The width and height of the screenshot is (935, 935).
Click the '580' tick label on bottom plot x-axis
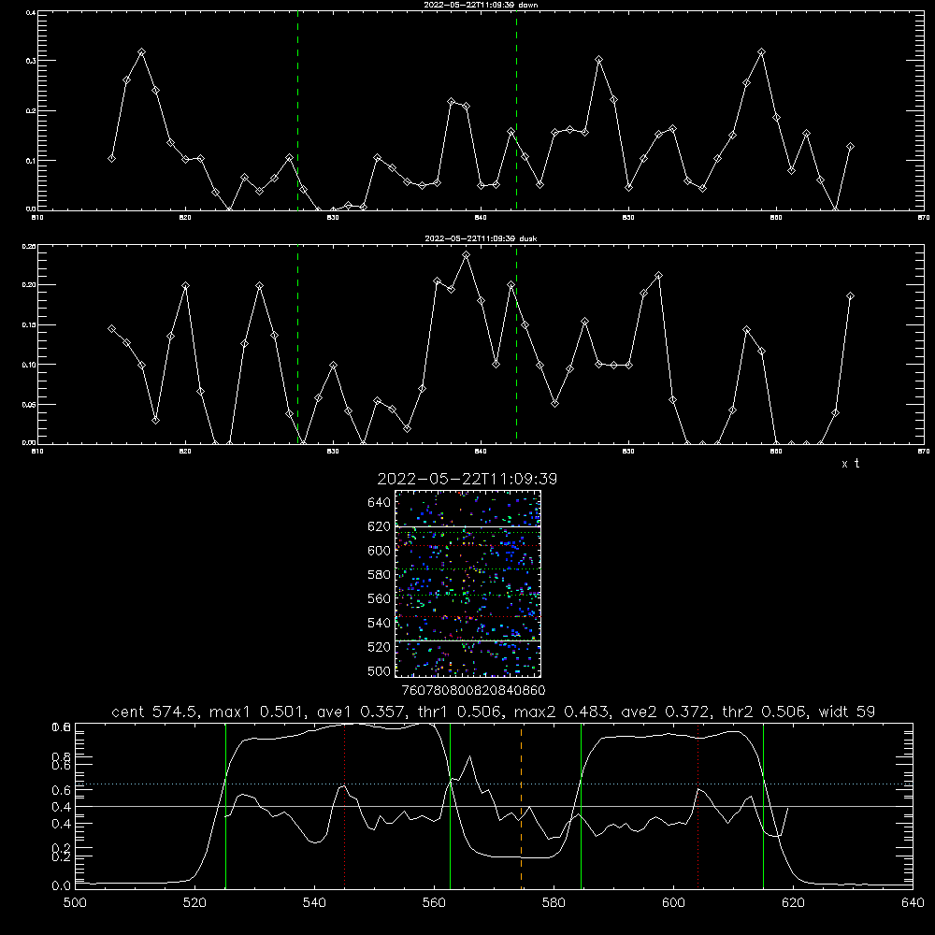coord(554,903)
